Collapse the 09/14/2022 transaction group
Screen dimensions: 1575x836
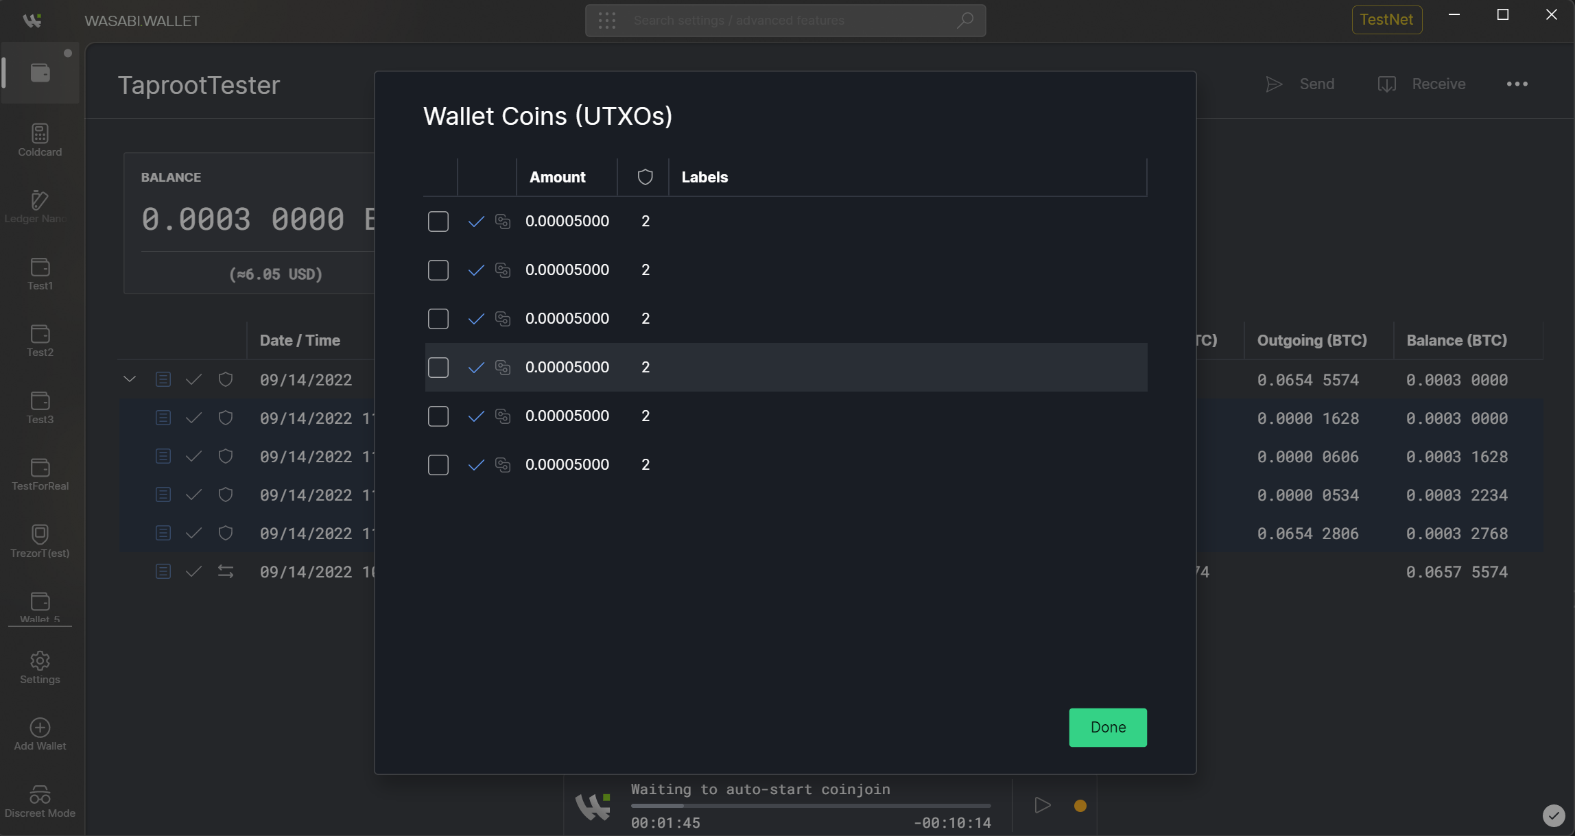130,379
